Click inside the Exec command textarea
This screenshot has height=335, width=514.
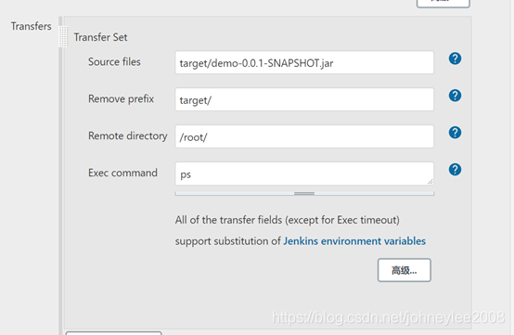(x=304, y=174)
